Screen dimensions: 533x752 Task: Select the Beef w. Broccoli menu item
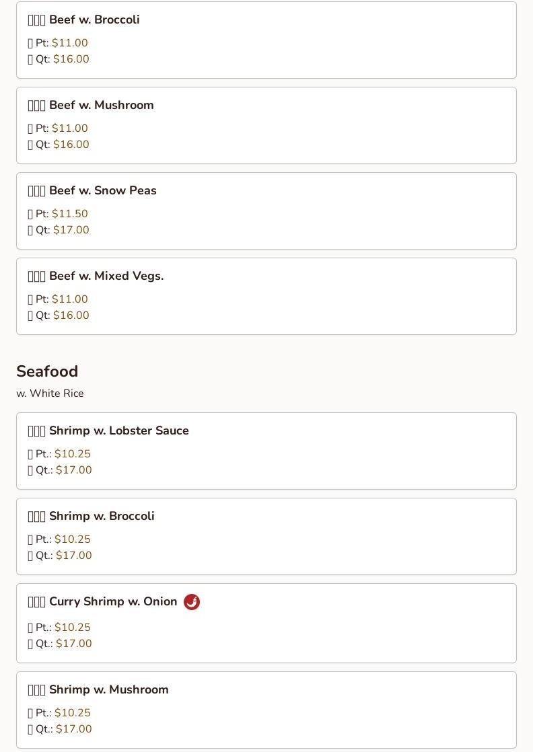tap(94, 20)
